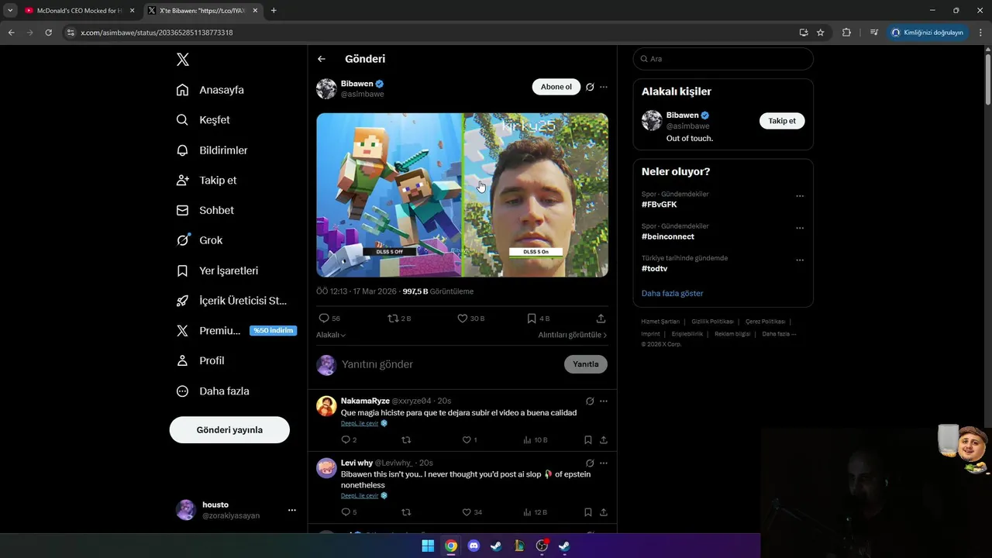Image resolution: width=992 pixels, height=558 pixels.
Task: Click reply icon with 56 replies
Action: (324, 319)
